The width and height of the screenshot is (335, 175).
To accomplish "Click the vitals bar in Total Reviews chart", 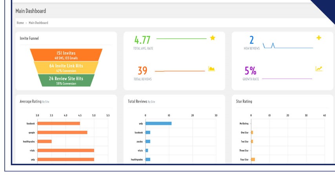I will coord(147,150).
